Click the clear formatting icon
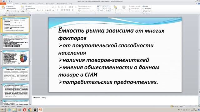The width and height of the screenshot is (200, 112). [x=58, y=7]
